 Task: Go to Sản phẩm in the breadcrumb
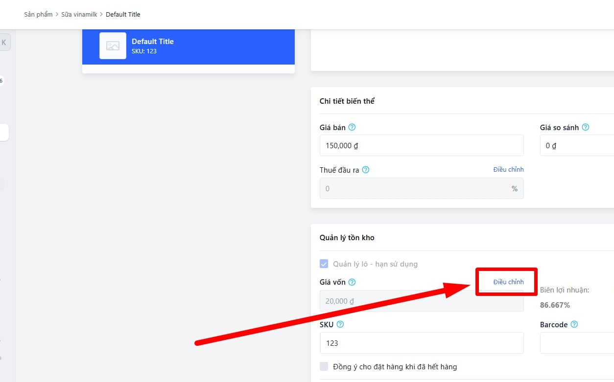coord(38,14)
